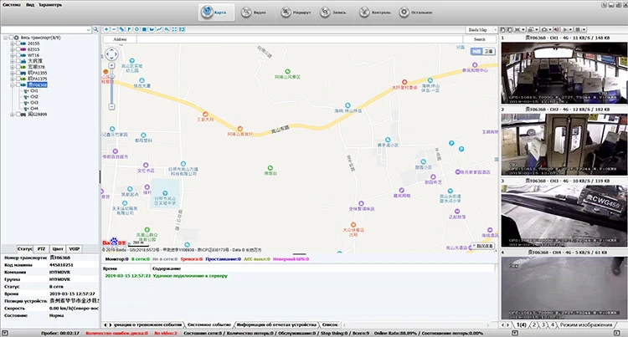This screenshot has width=628, height=337.
Task: Open the Маршрут route section
Action: coord(296,13)
